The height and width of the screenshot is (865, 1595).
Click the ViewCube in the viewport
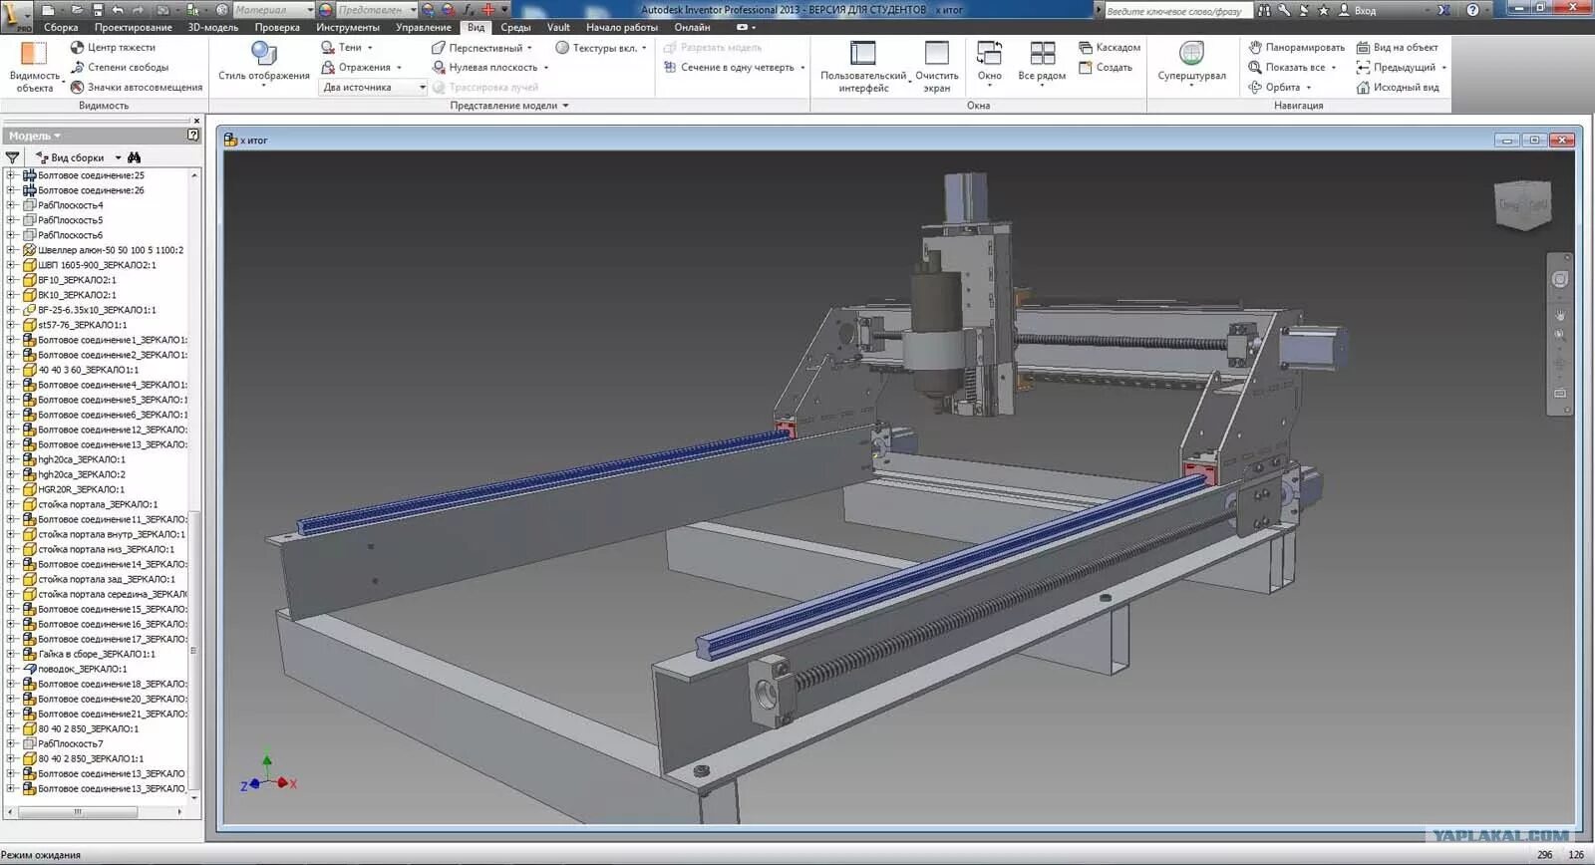click(x=1523, y=205)
